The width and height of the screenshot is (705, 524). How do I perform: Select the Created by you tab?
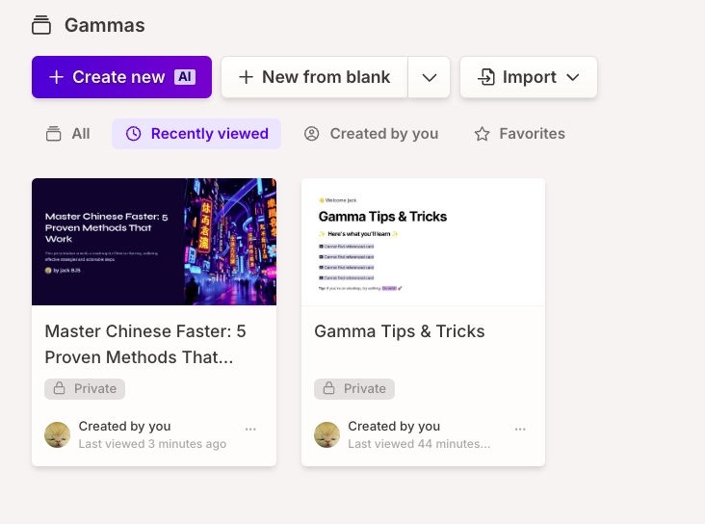[x=371, y=134]
